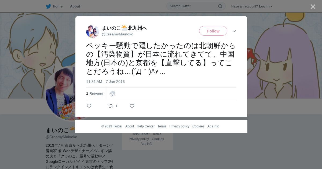The width and height of the screenshot is (322, 169).
Task: Click the reply speech bubble icon
Action: [x=89, y=106]
